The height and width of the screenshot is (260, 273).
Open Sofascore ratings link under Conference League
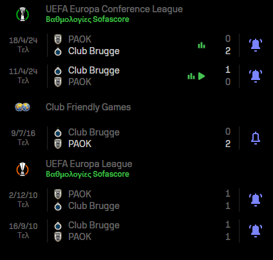(x=88, y=19)
